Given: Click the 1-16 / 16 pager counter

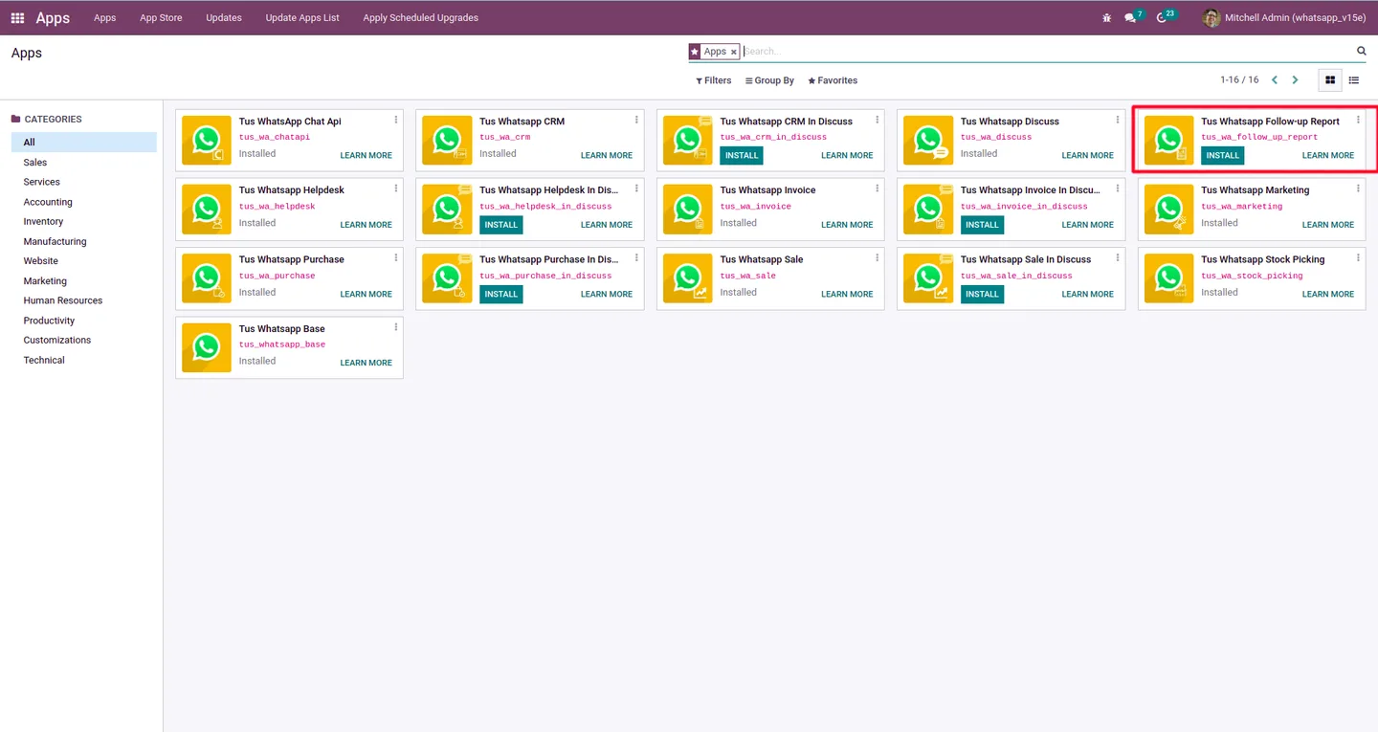Looking at the screenshot, I should click(x=1239, y=80).
